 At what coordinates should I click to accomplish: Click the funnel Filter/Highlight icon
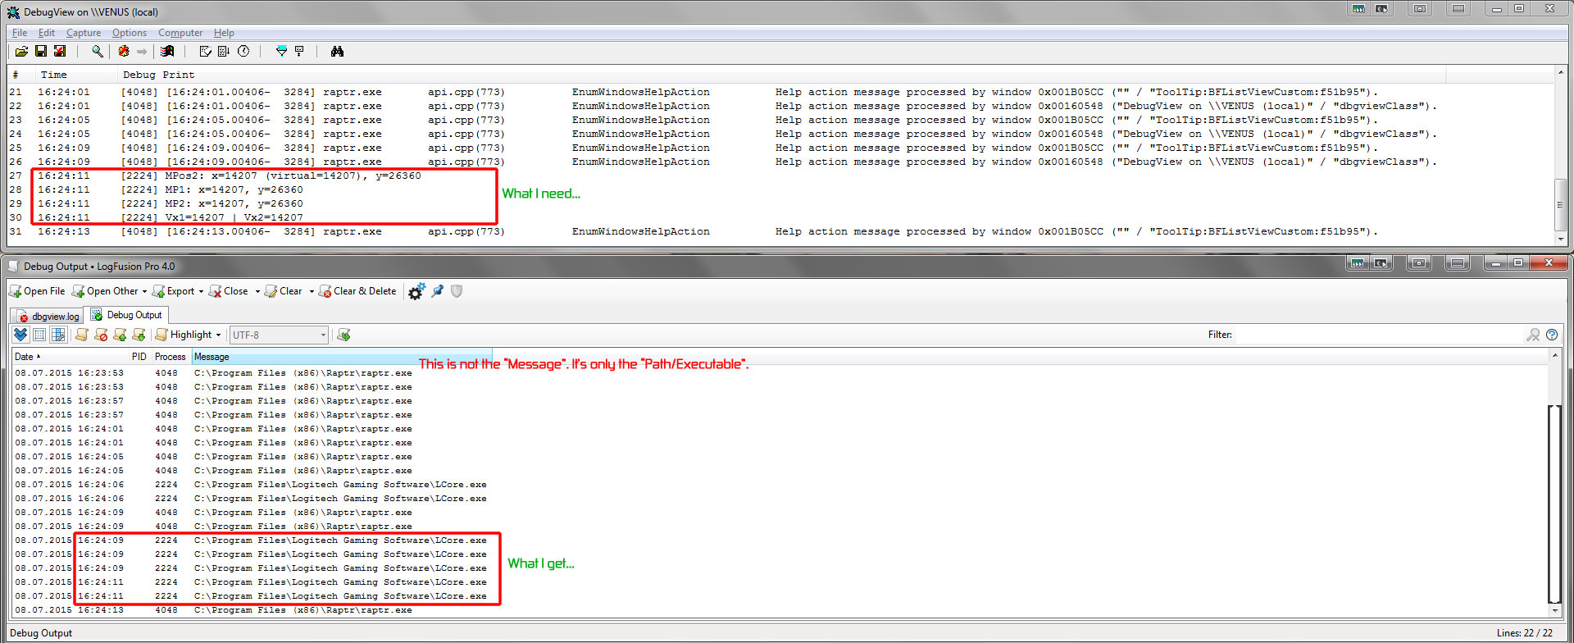(281, 52)
